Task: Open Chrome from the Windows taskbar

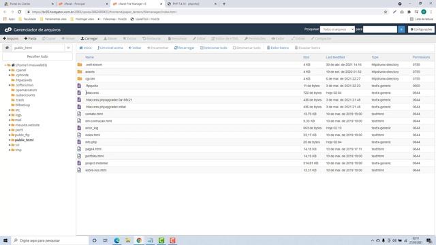Action: [x=139, y=240]
